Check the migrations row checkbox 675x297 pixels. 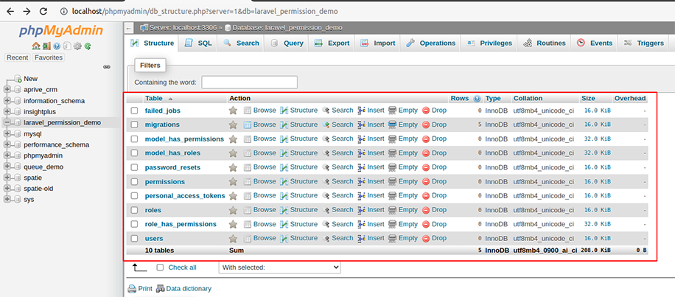134,125
